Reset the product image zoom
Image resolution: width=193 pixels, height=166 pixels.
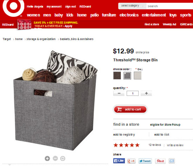(63, 158)
